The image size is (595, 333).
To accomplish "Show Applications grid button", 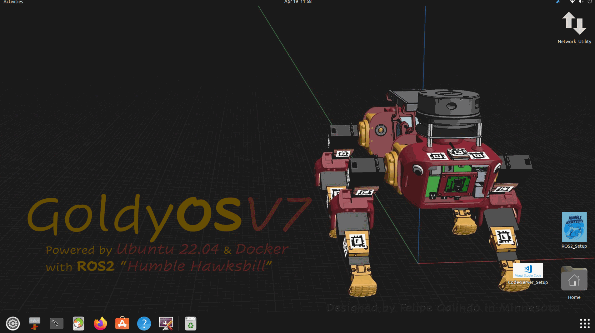I will [x=585, y=323].
